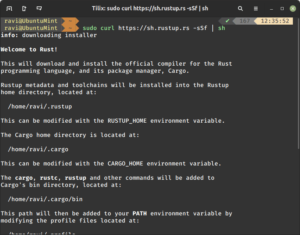The image size is (300, 235).
Task: Click the '/home/ravi/.rustup' path
Action: pyautogui.click(x=40, y=107)
